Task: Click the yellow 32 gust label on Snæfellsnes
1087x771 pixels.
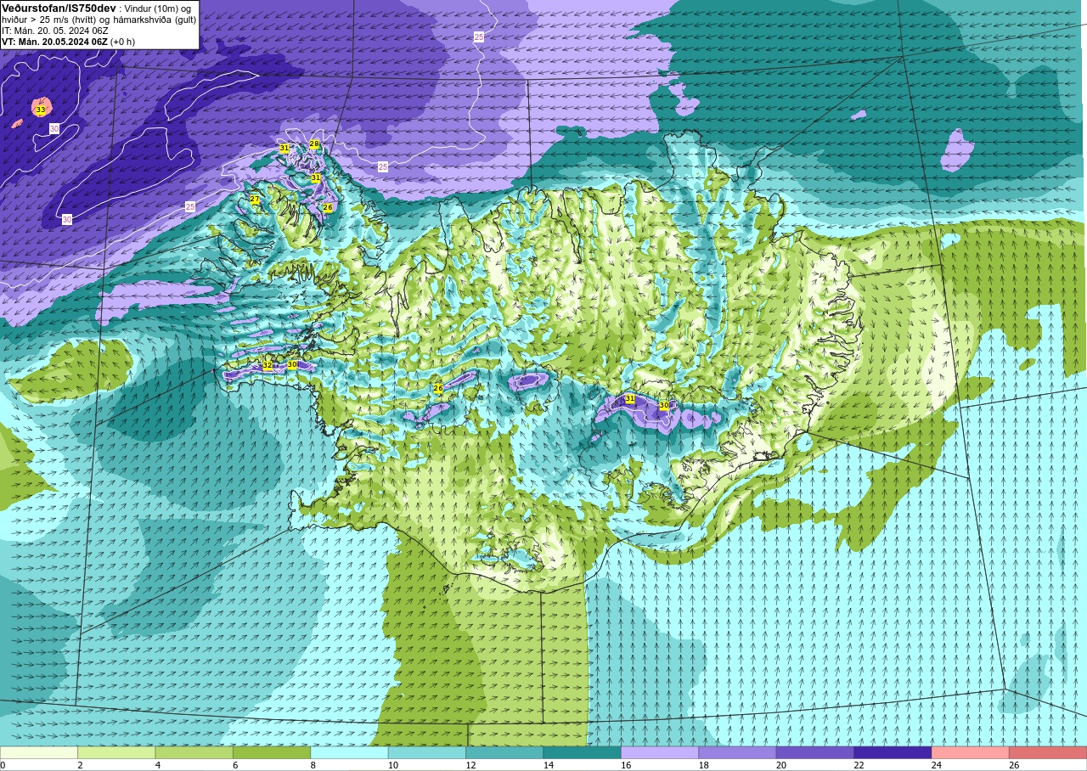Action: click(x=268, y=365)
